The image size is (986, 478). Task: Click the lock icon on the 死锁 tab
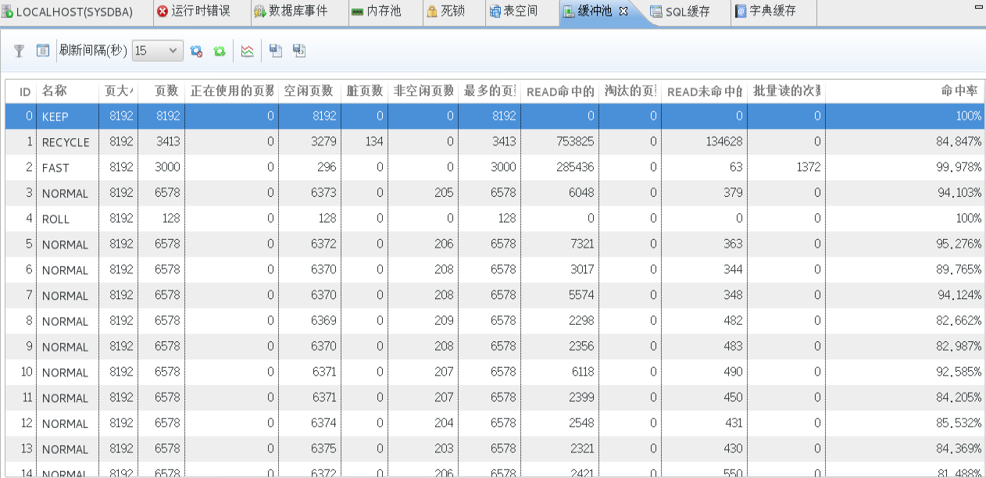tap(434, 12)
